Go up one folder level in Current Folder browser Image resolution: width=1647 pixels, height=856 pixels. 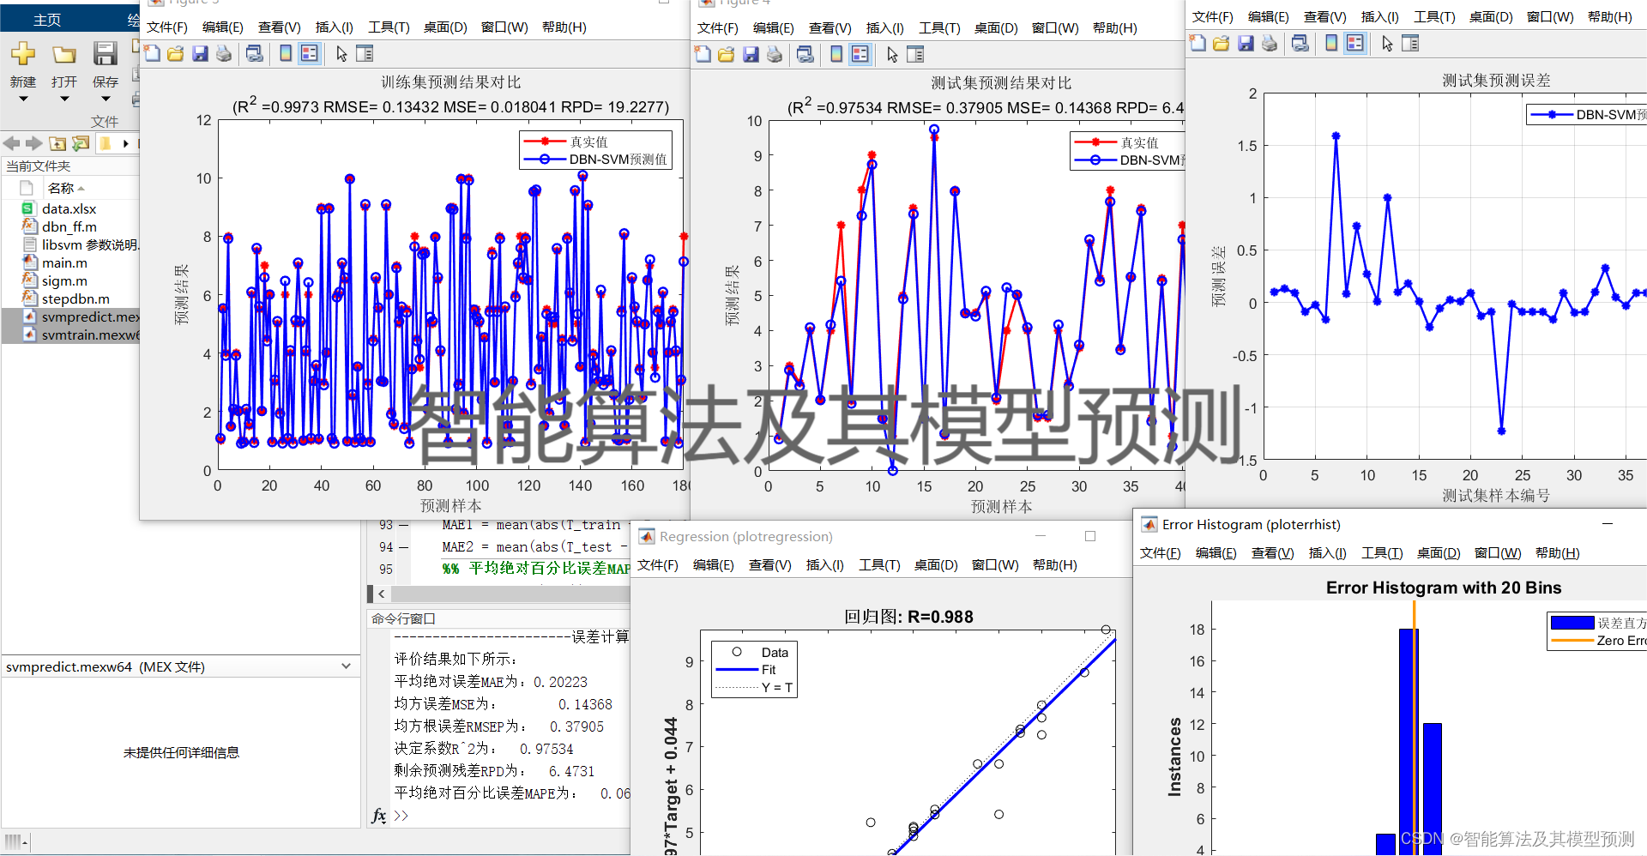tap(57, 143)
